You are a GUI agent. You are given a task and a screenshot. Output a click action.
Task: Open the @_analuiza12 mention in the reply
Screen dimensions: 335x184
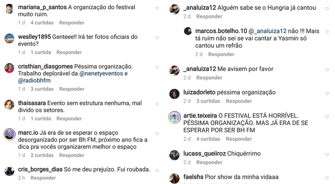point(267,31)
